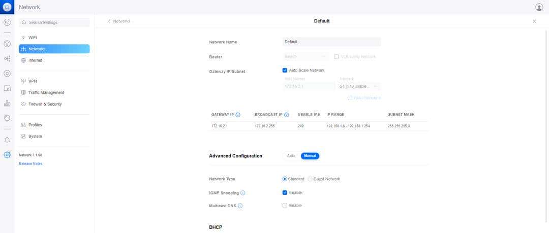Switch Advanced Configuration to Manual
This screenshot has height=233, width=549.
[310, 156]
